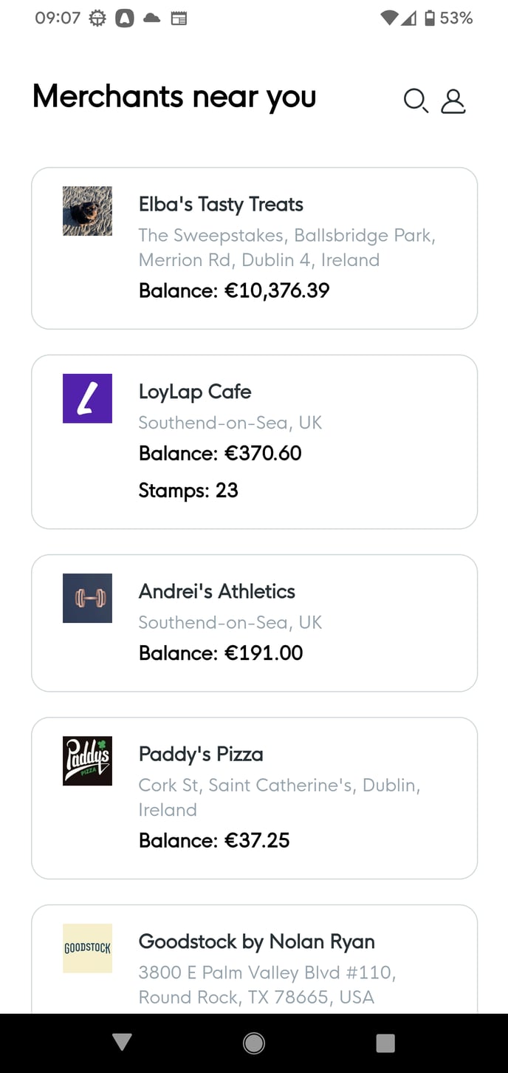Open recent apps with the square button
Viewport: 508px width, 1073px height.
click(385, 1043)
